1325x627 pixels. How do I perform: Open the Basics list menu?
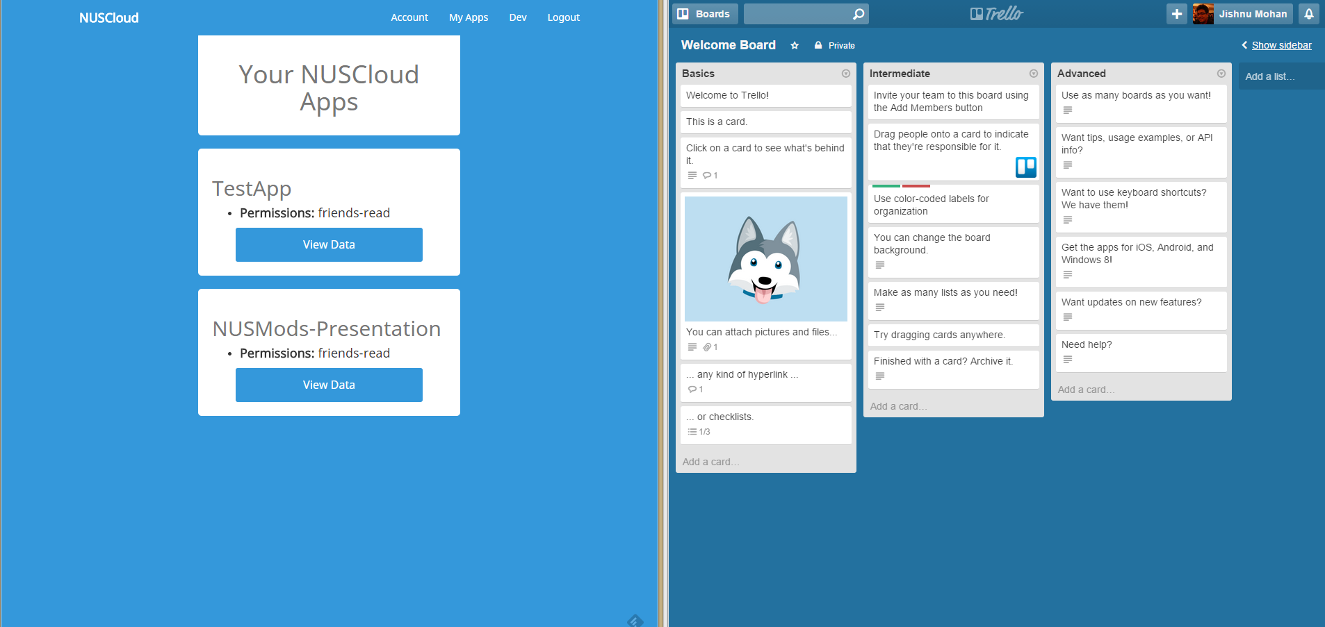pos(846,74)
